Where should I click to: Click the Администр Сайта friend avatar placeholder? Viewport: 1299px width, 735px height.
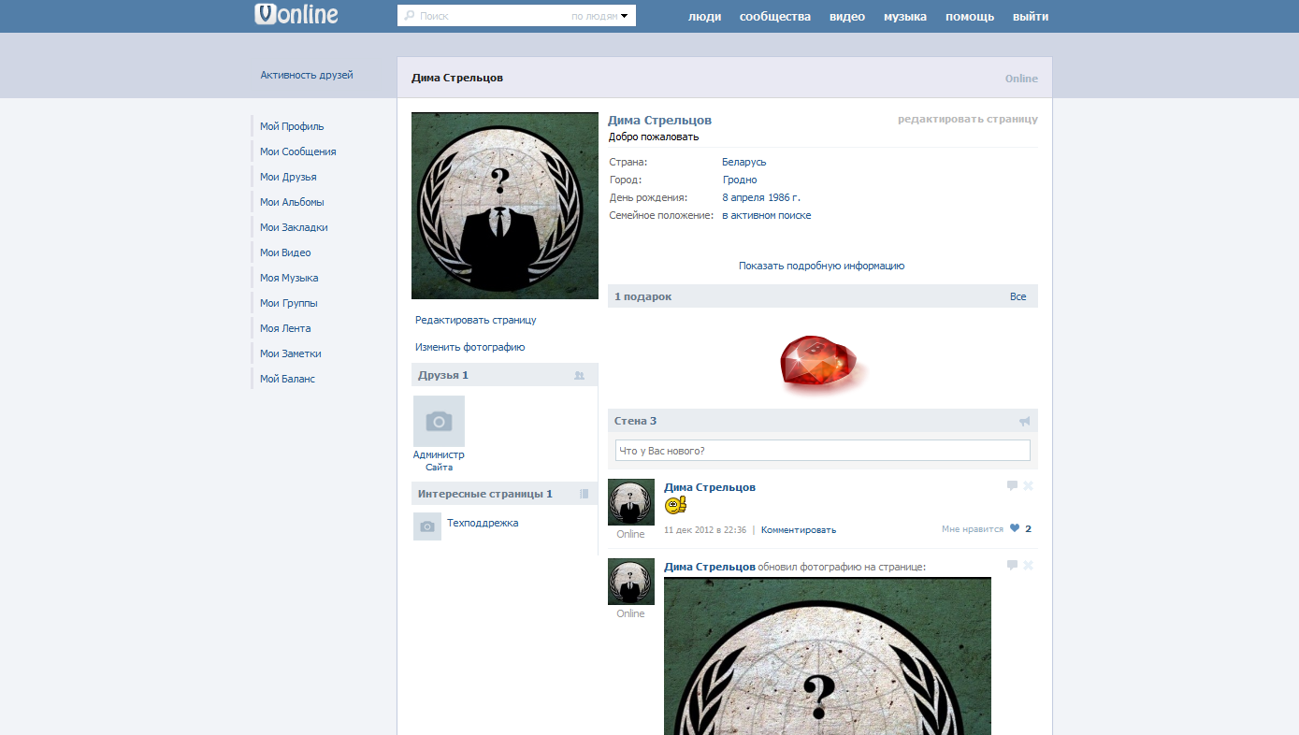[439, 421]
